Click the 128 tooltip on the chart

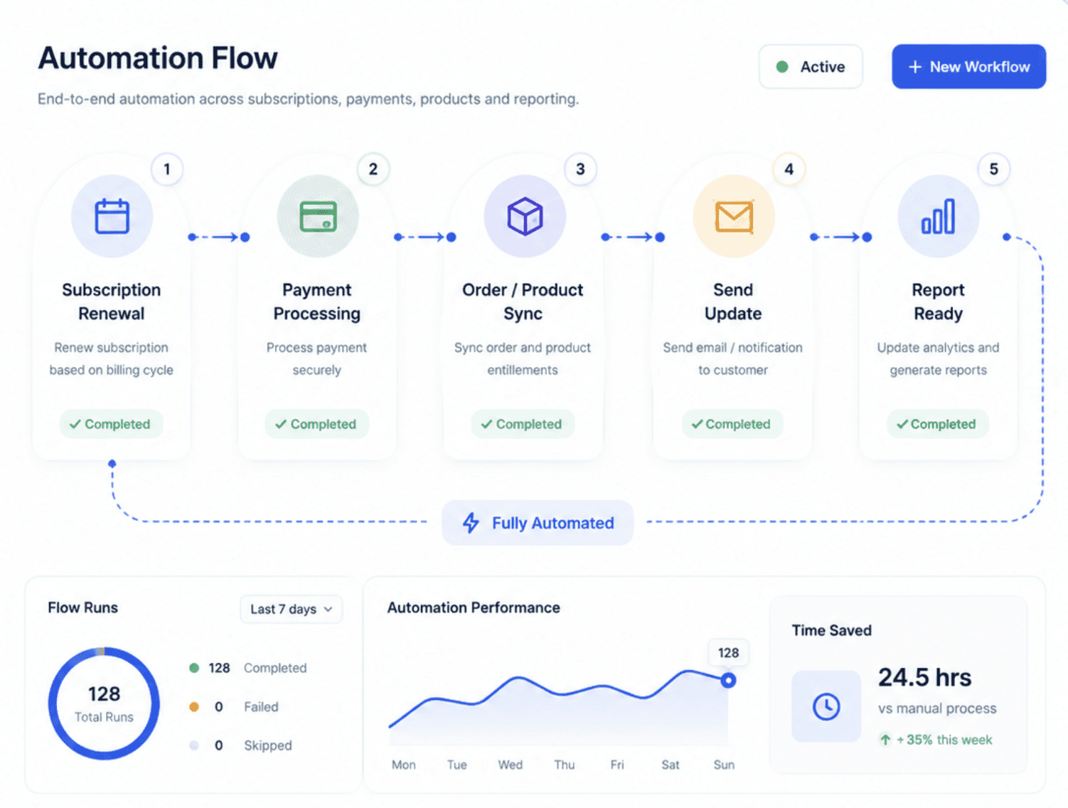(728, 653)
